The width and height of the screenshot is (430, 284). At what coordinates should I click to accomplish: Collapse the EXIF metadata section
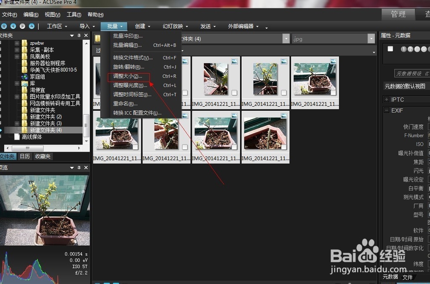click(x=387, y=110)
